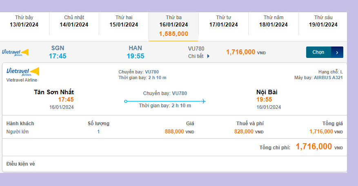Switch to Thứ năm 18/01/2024 date

tap(273, 21)
